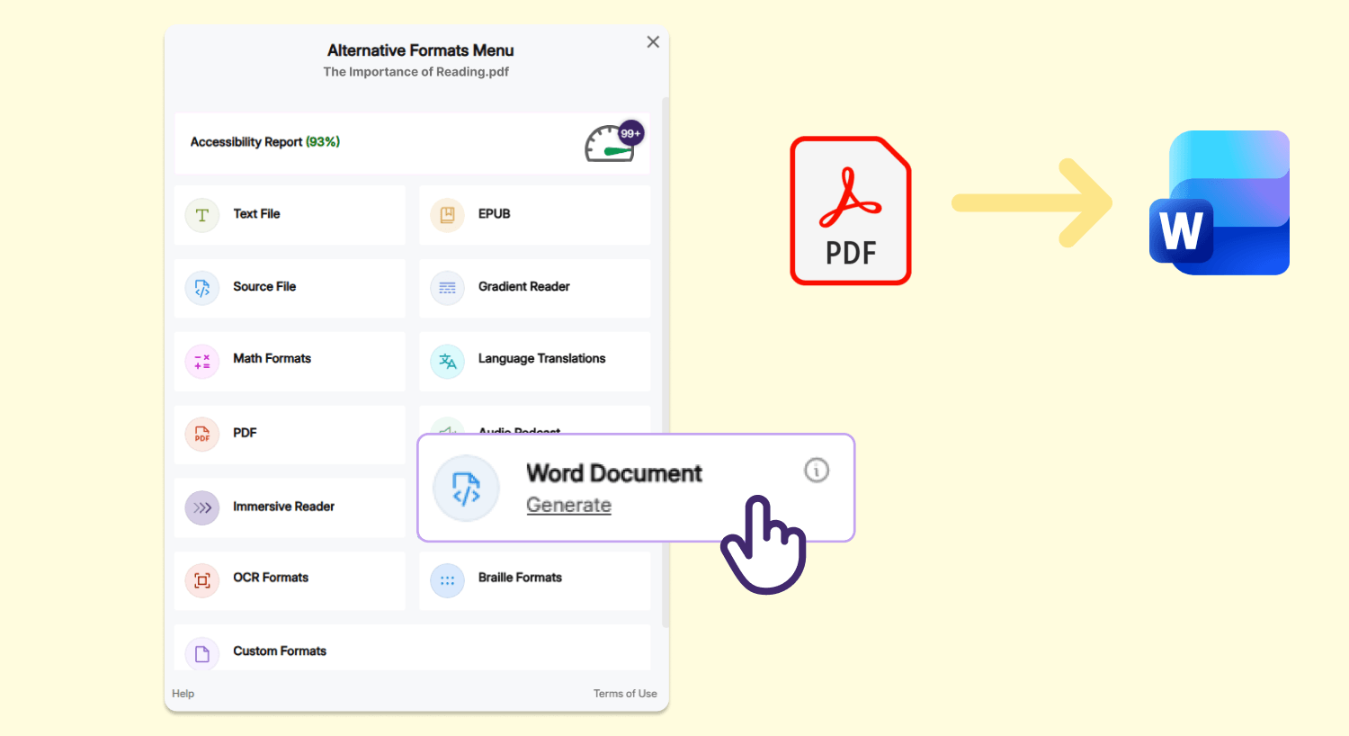Click the Generate link under Word Document
The height and width of the screenshot is (736, 1349).
(x=568, y=505)
